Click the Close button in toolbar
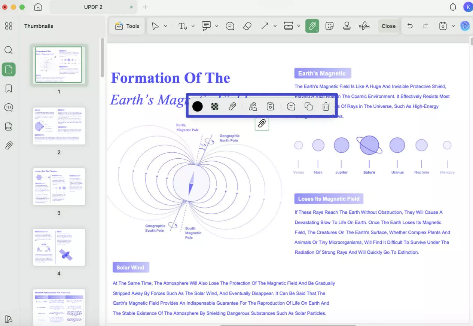This screenshot has width=473, height=326. pyautogui.click(x=388, y=26)
